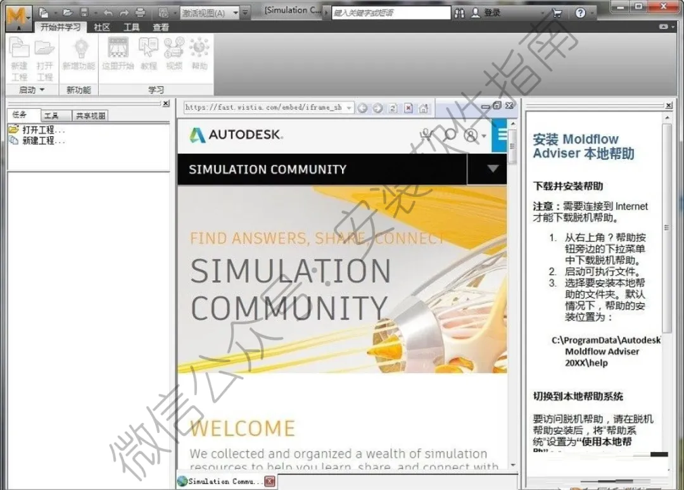Click the help question mark icon
This screenshot has width=684, height=490.
(580, 13)
